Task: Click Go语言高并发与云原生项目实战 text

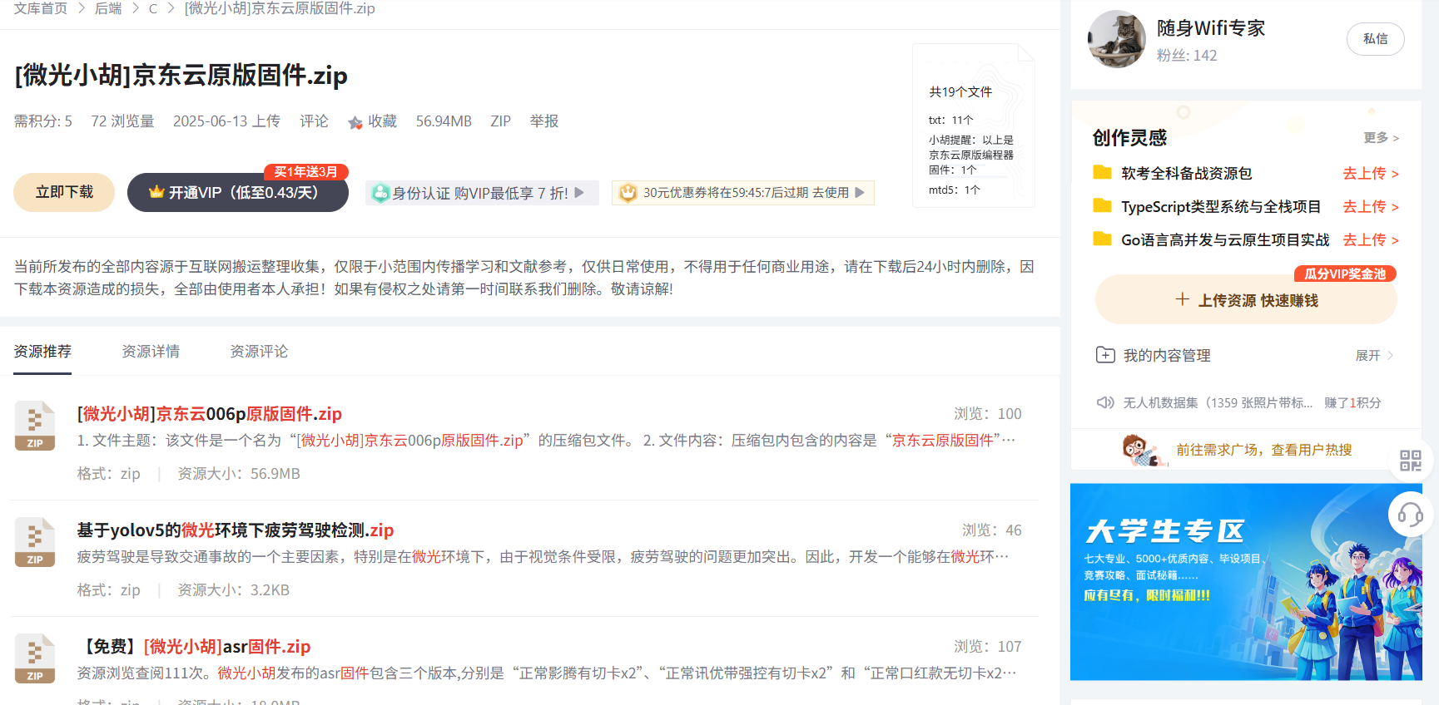Action: 1225,239
